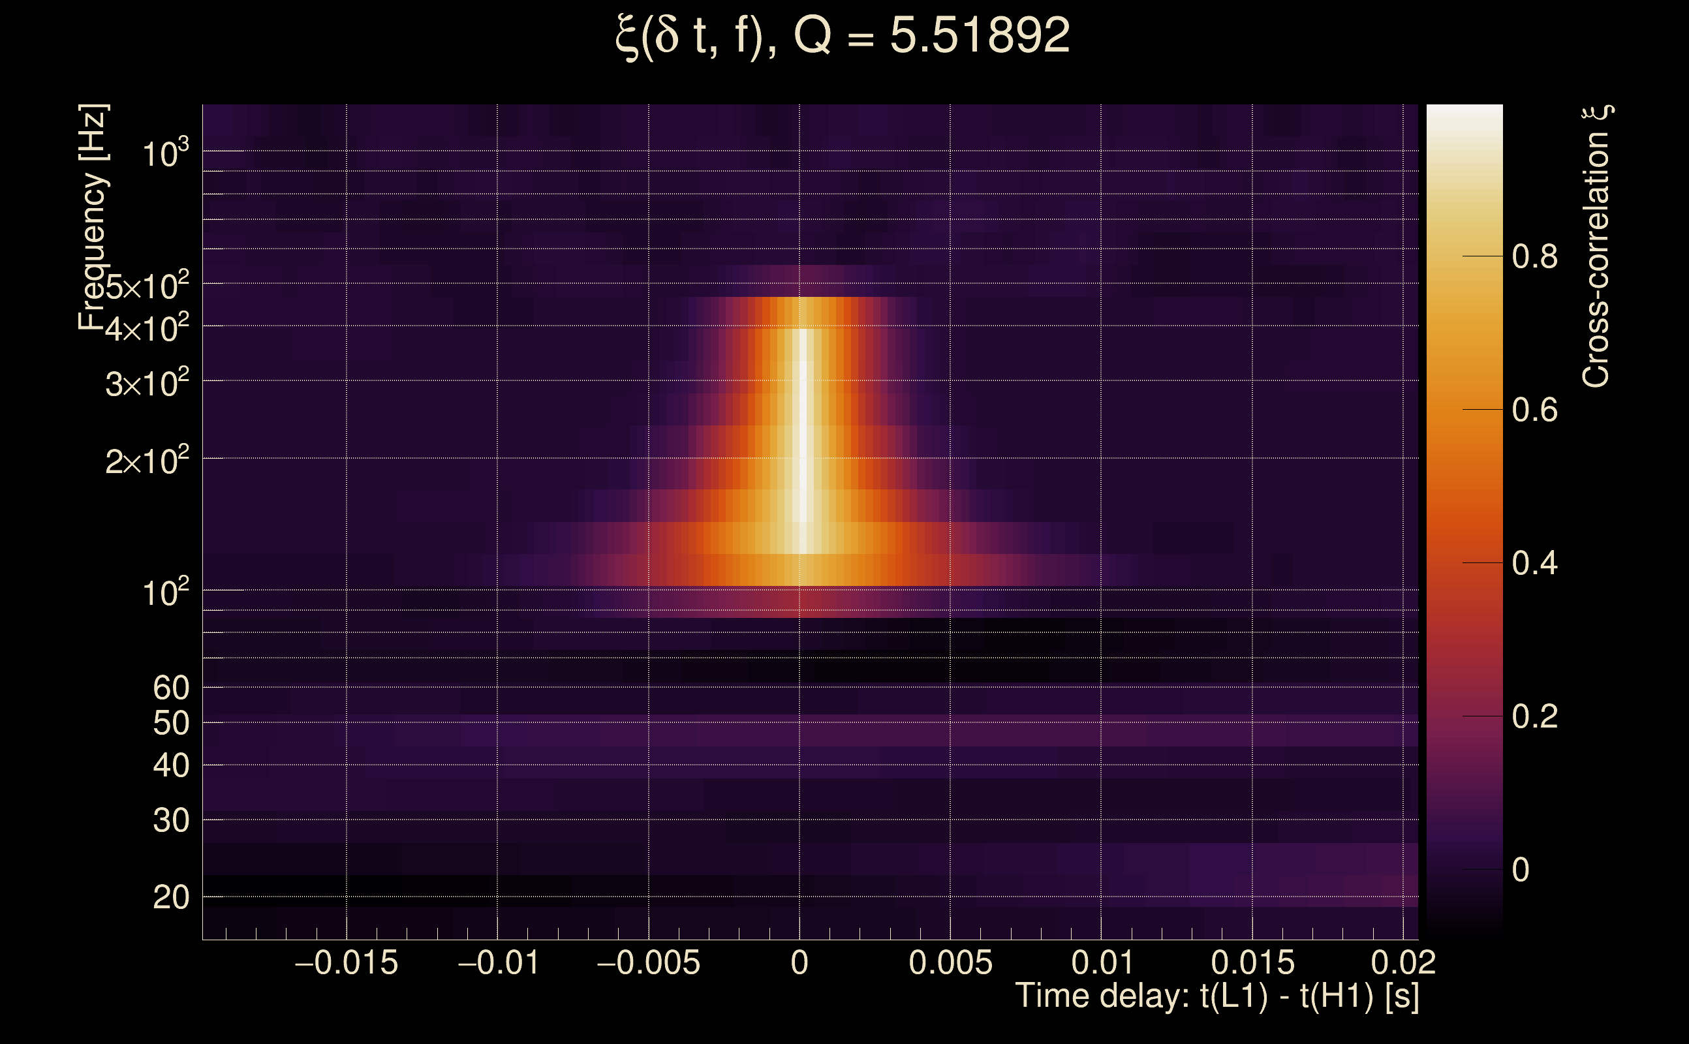
Task: Click the 0.4 mark on the colorbar
Action: pos(1534,563)
